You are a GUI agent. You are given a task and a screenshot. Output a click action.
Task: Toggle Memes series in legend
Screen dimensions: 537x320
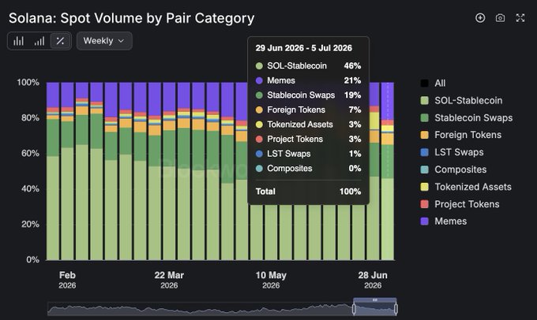coord(444,221)
